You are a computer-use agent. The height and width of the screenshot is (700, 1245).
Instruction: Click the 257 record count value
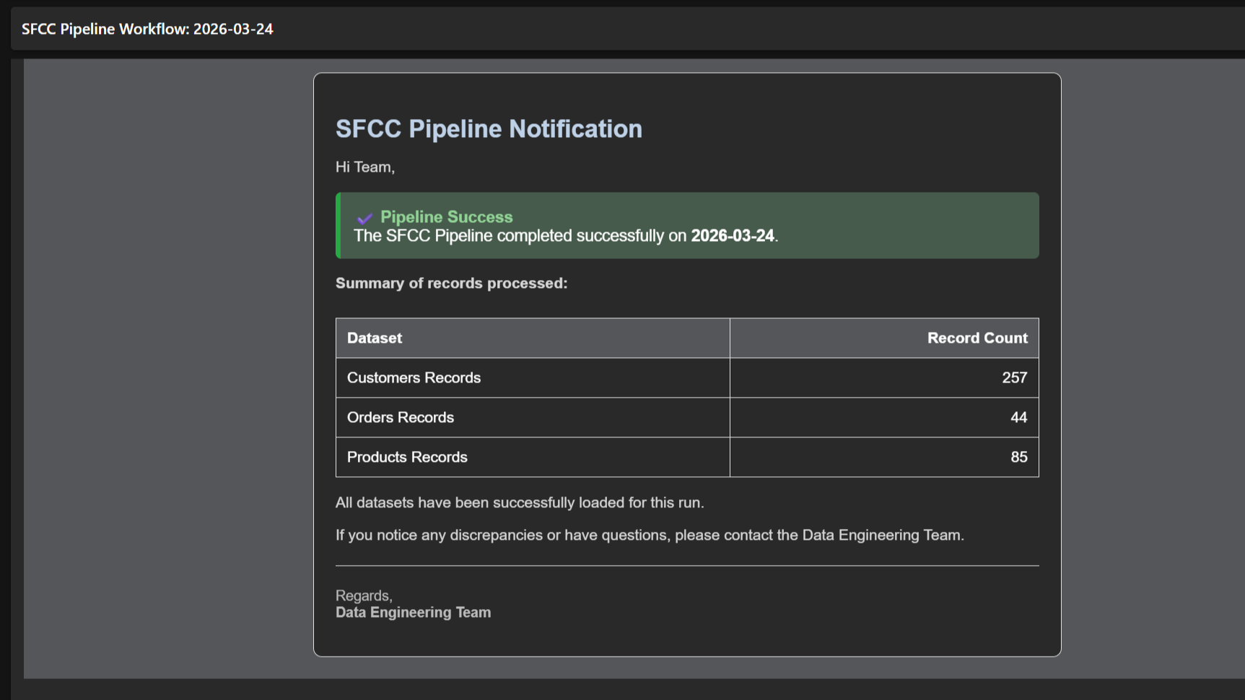click(1014, 377)
